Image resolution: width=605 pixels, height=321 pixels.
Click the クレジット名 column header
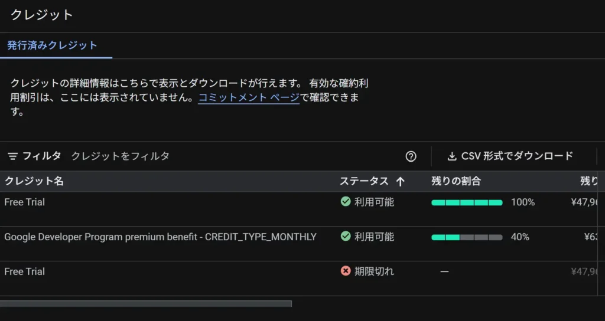34,181
